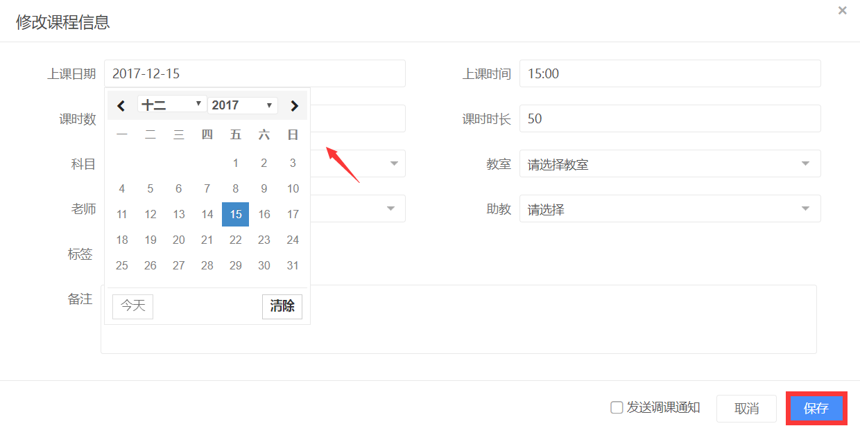Select December 18 in the calendar

pyautogui.click(x=122, y=240)
